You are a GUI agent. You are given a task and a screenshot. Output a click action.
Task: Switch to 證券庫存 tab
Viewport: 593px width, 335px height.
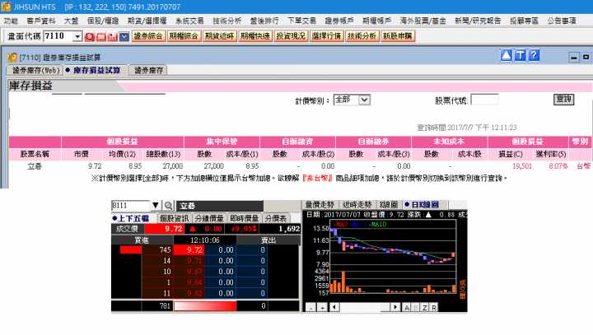[148, 70]
